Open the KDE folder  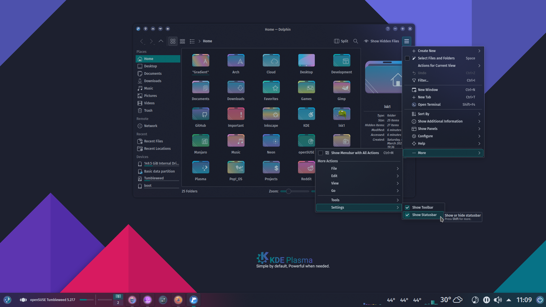coord(306,118)
